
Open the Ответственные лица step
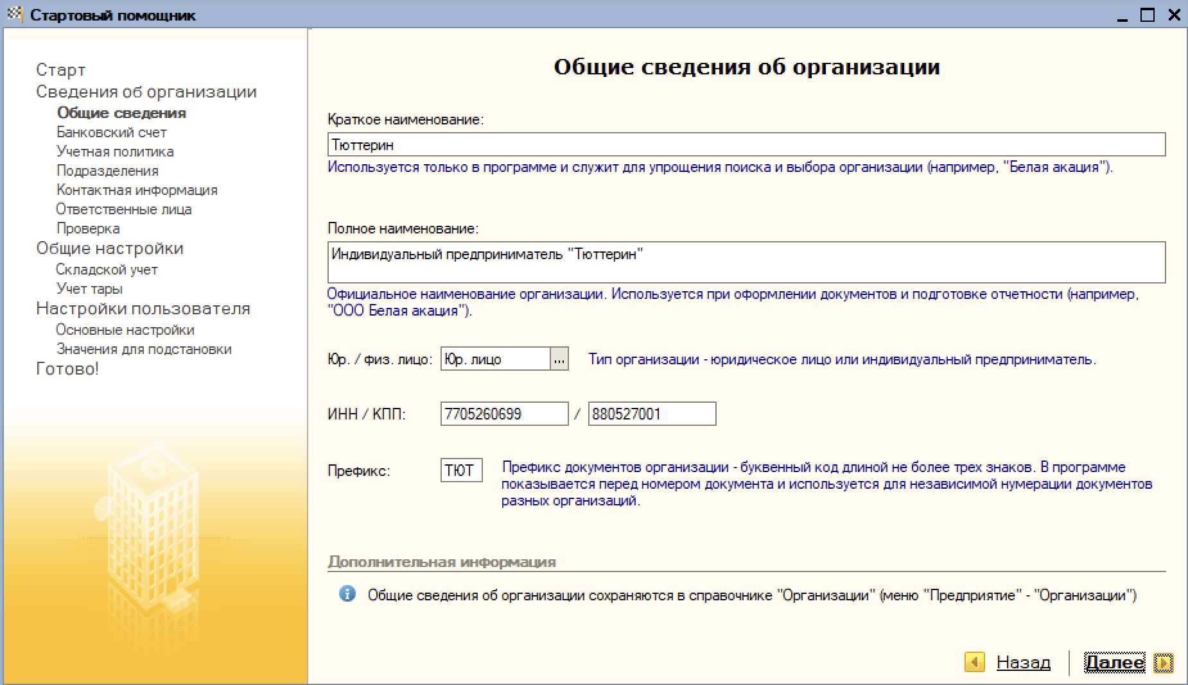pos(123,209)
